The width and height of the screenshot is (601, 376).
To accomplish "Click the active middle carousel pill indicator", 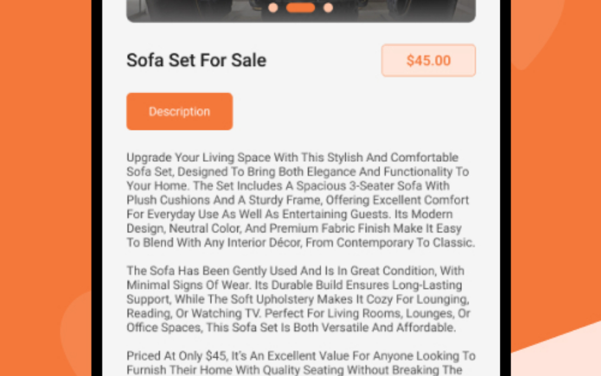I will 300,8.
